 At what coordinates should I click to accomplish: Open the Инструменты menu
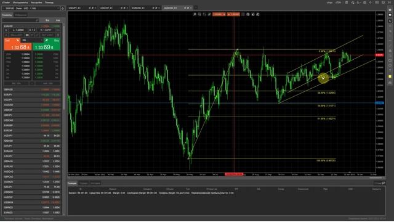20,2
